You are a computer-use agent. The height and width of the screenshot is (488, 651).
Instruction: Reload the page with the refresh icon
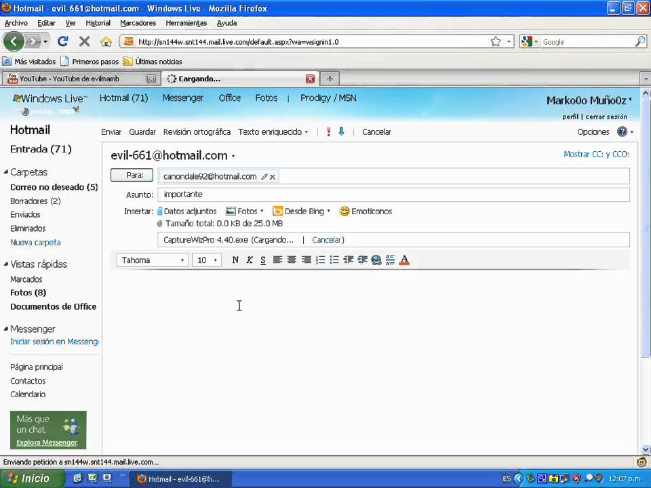62,41
